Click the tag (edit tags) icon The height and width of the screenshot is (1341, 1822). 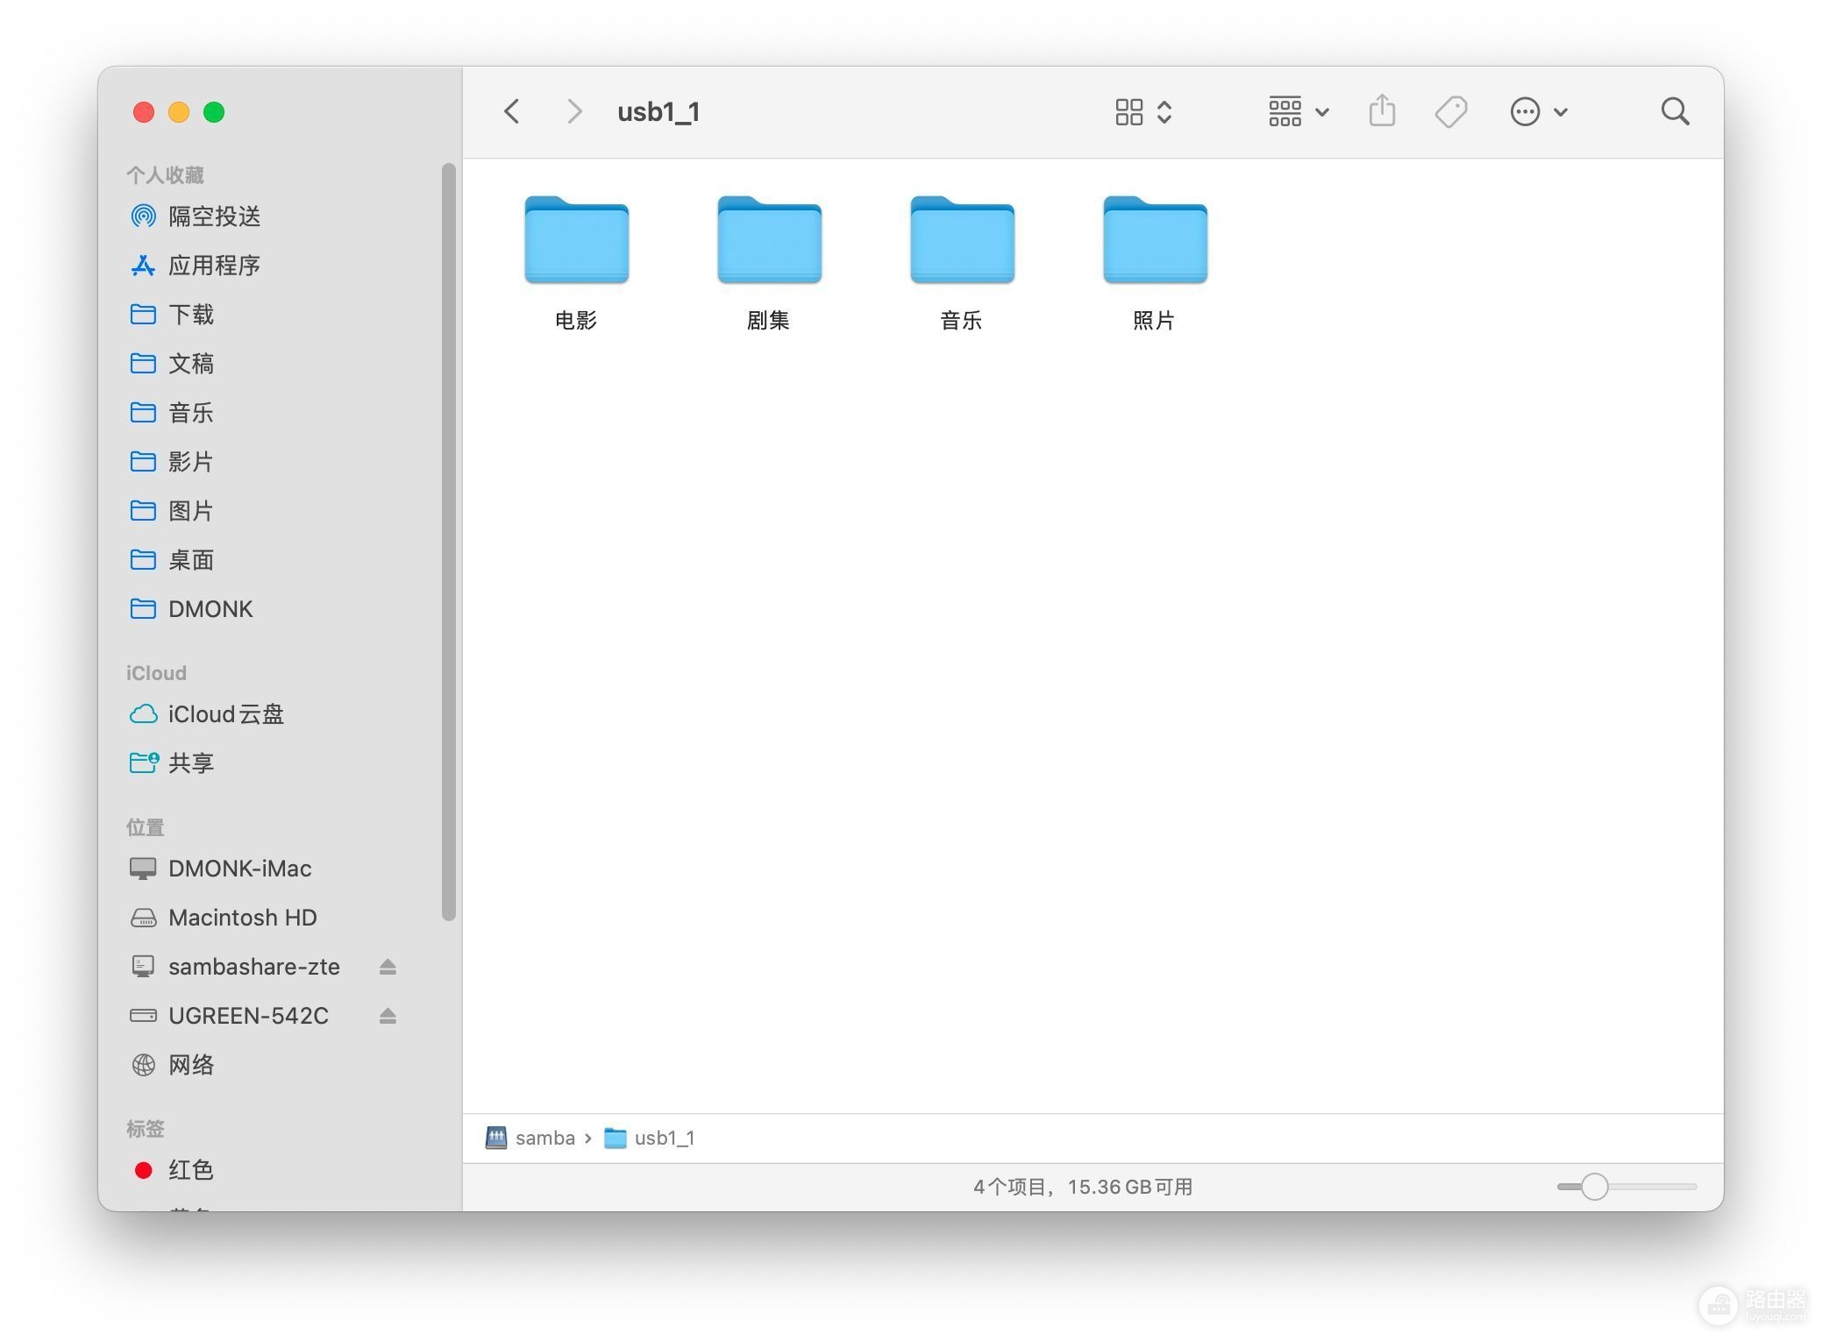(1451, 111)
